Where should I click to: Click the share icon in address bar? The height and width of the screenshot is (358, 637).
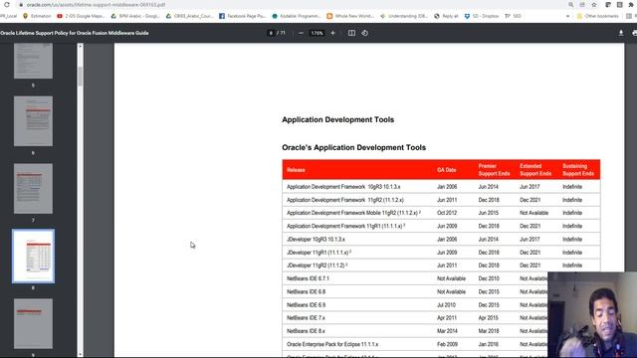tap(582, 4)
